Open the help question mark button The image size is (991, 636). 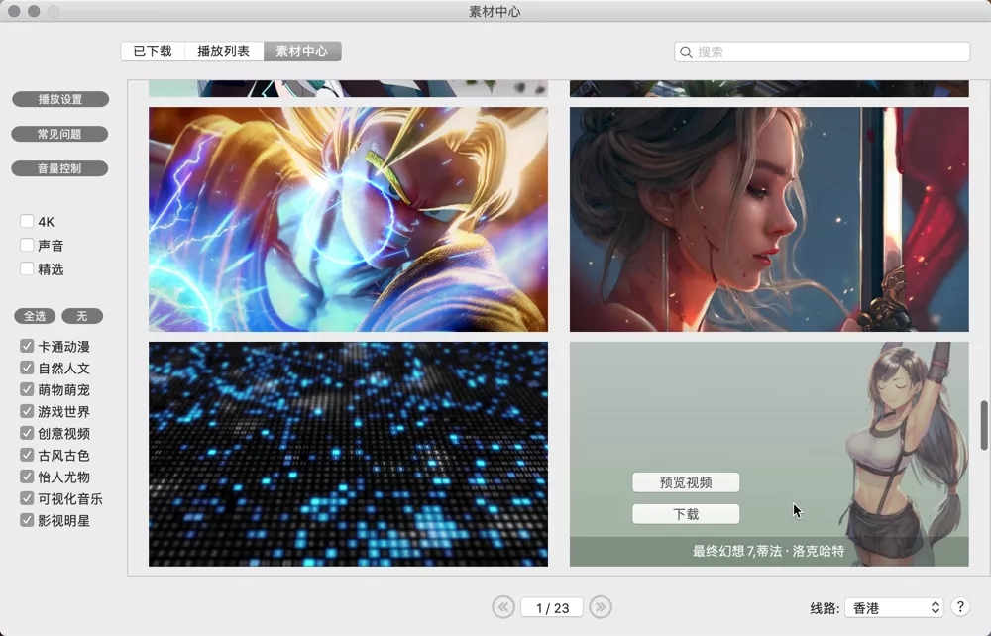click(960, 607)
